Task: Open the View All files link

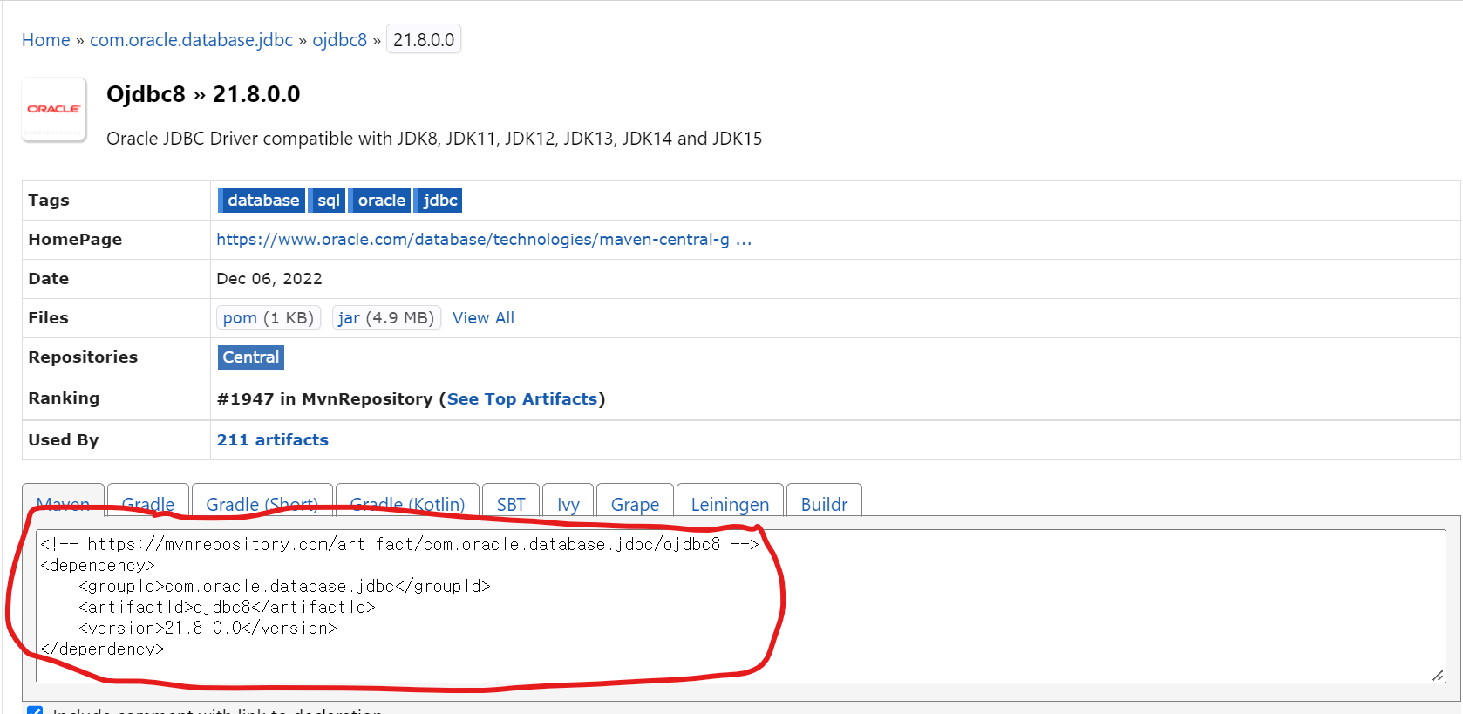Action: tap(483, 318)
